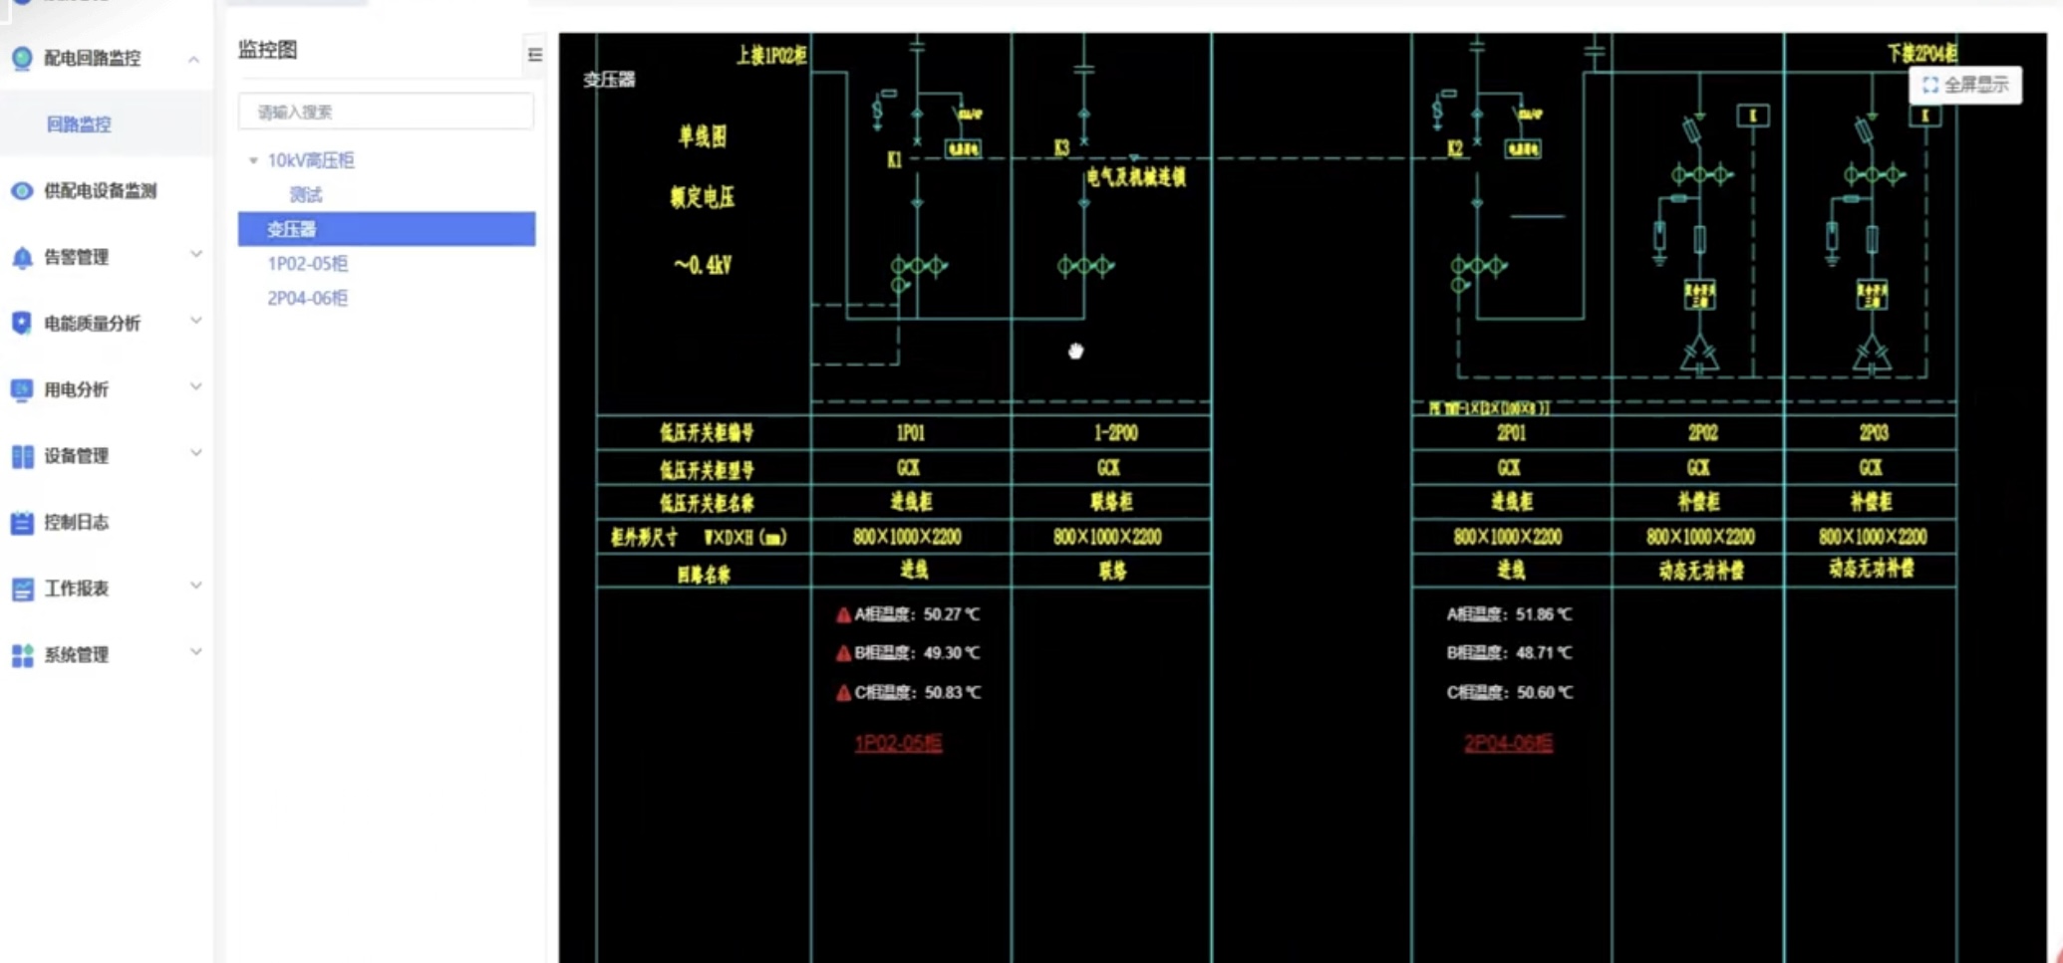Click the 请输入搜索 search field
The height and width of the screenshot is (963, 2063).
pyautogui.click(x=386, y=112)
